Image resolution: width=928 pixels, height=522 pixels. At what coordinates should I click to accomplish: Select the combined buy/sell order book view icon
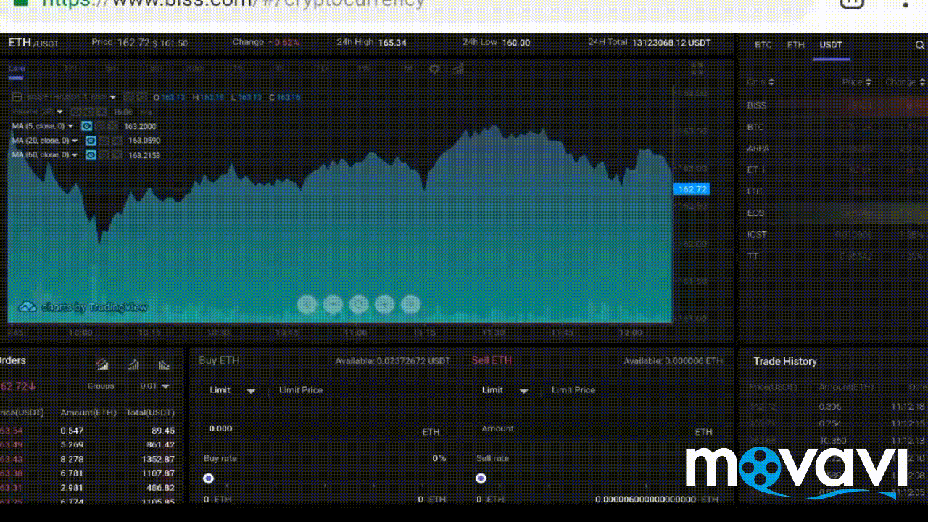(102, 365)
